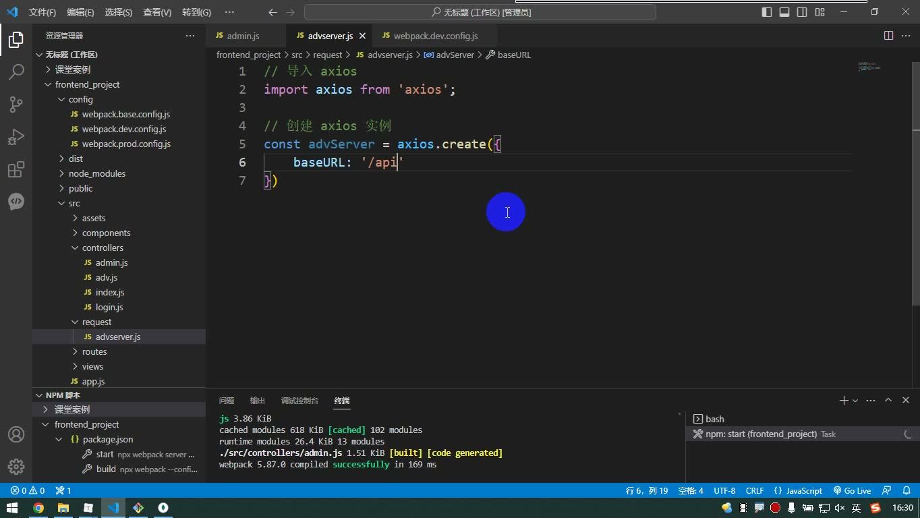Expand the dist folder
This screenshot has width=920, height=518.
point(76,159)
